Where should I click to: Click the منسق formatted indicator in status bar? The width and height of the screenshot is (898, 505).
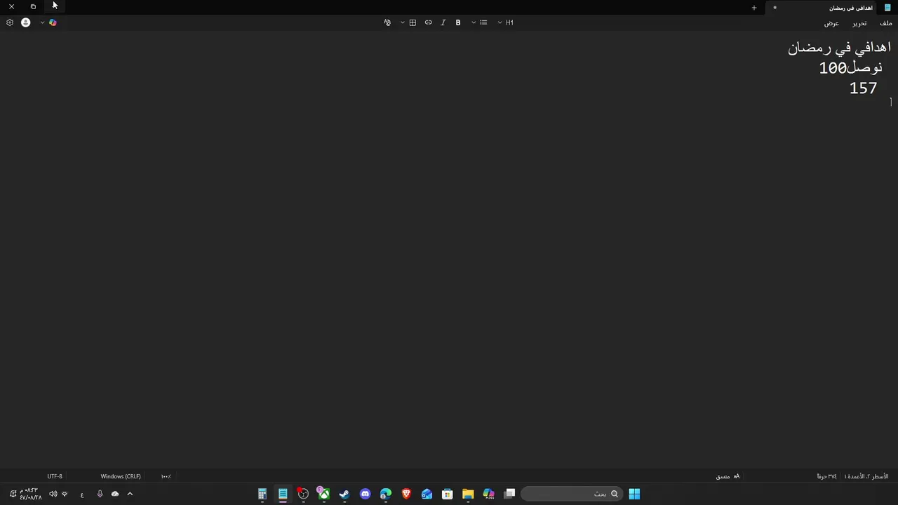[x=728, y=476]
